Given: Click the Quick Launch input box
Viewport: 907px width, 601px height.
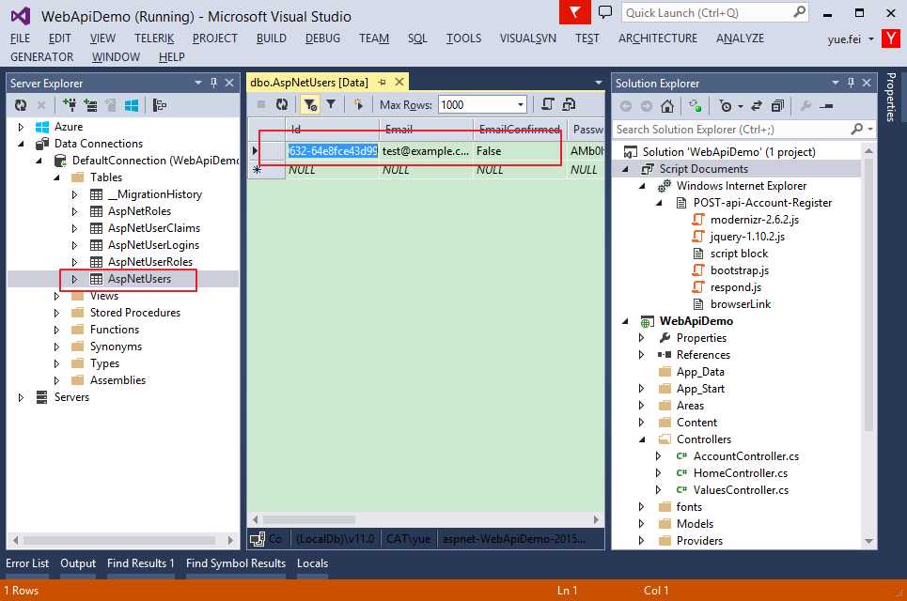Looking at the screenshot, I should coord(707,13).
